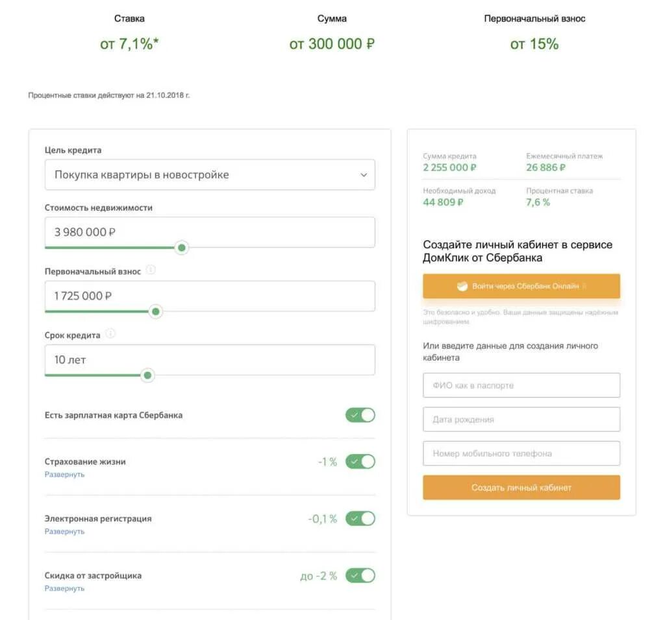The width and height of the screenshot is (665, 620).
Task: Focus Дата рождения input field
Action: pyautogui.click(x=521, y=420)
